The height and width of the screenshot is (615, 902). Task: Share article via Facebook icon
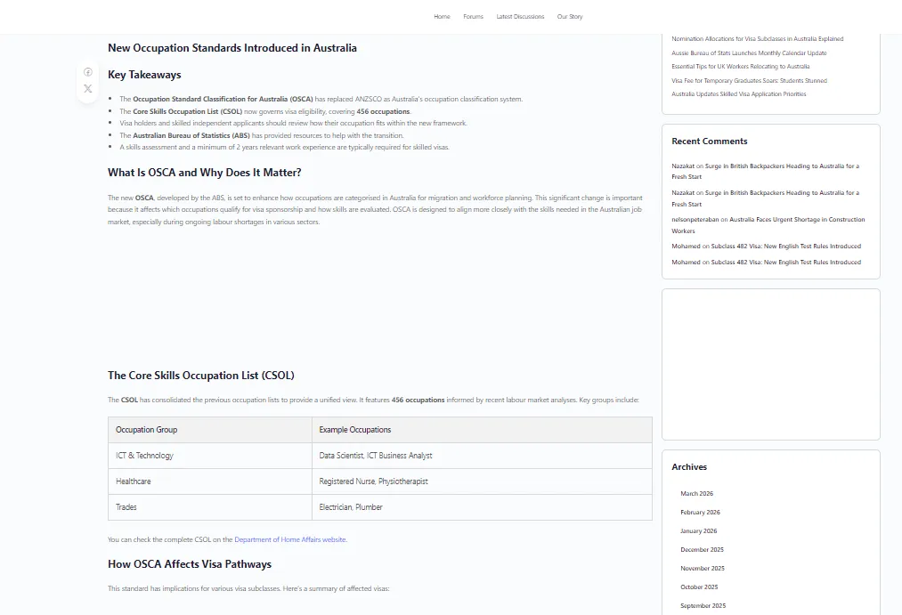(87, 72)
